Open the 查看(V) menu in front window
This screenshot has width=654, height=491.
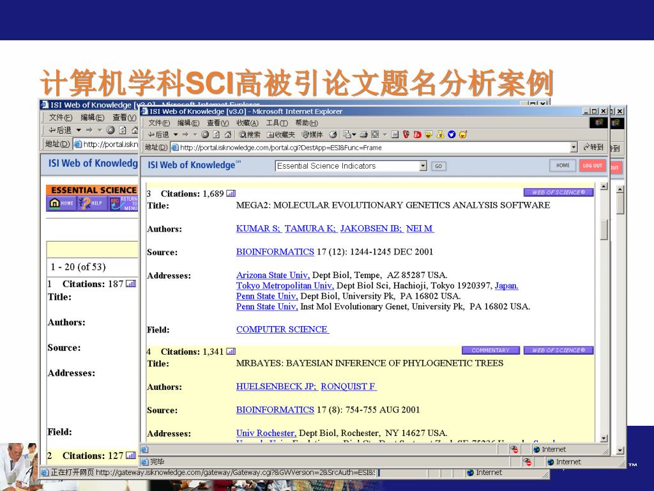(218, 123)
